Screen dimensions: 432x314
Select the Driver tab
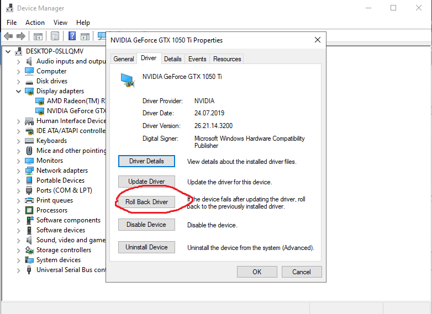(x=149, y=58)
